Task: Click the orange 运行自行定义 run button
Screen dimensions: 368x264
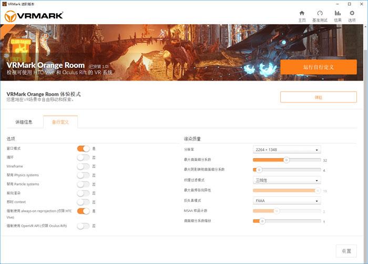Action: point(319,67)
